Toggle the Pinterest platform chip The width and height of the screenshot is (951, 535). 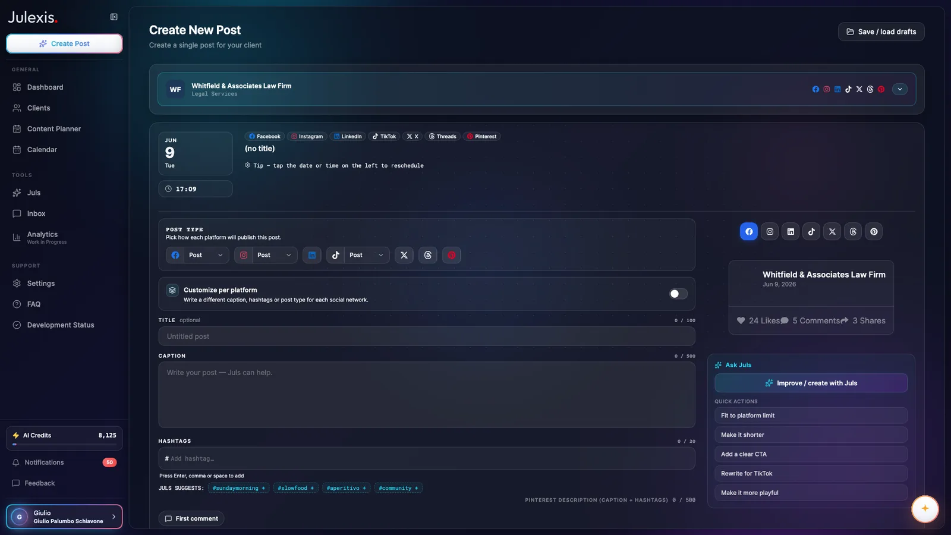[481, 136]
